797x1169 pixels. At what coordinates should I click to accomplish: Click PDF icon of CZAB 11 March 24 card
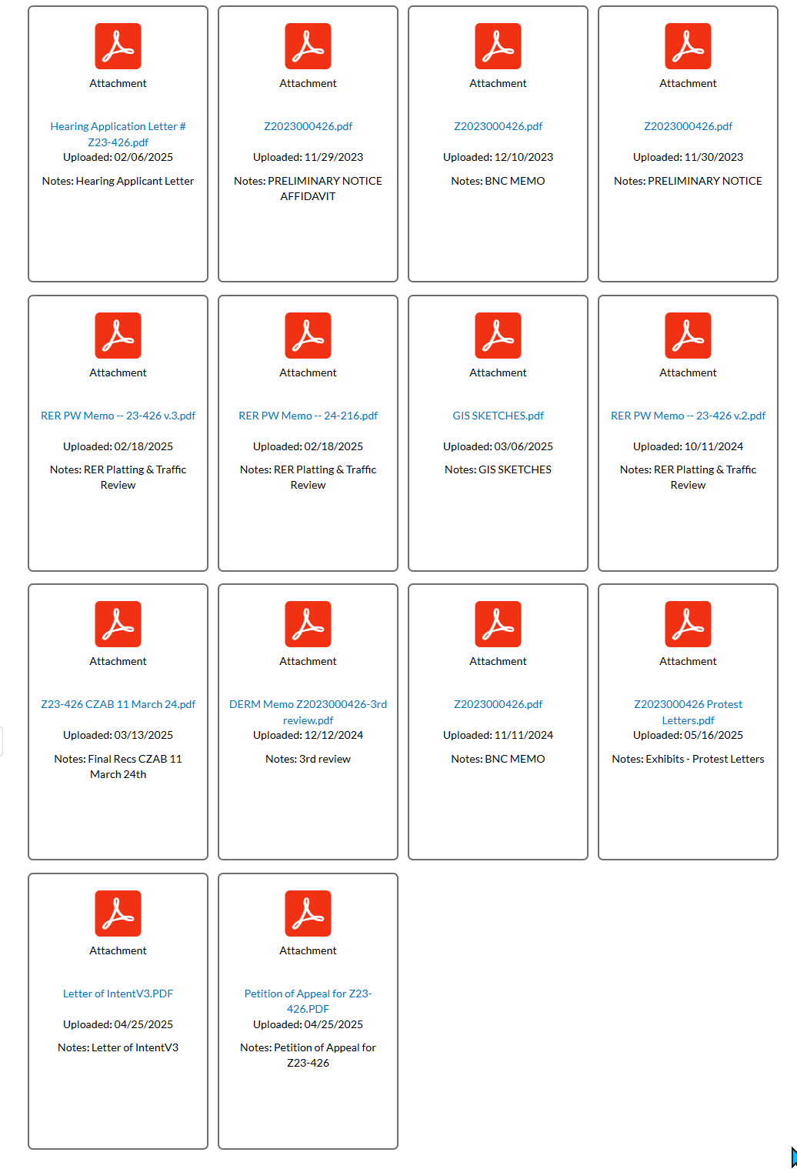coord(118,624)
